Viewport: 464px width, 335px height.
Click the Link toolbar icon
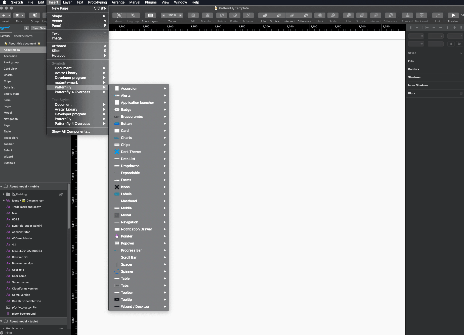pyautogui.click(x=438, y=16)
